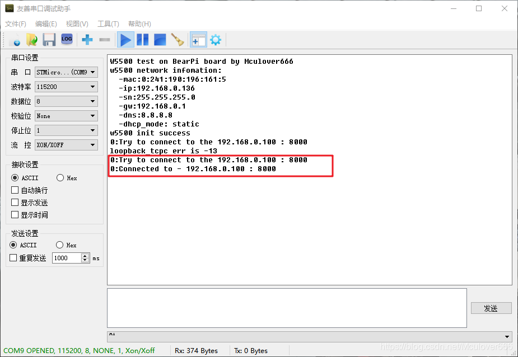Click the '-gw:192.168.0.1' output line

pyautogui.click(x=152, y=106)
